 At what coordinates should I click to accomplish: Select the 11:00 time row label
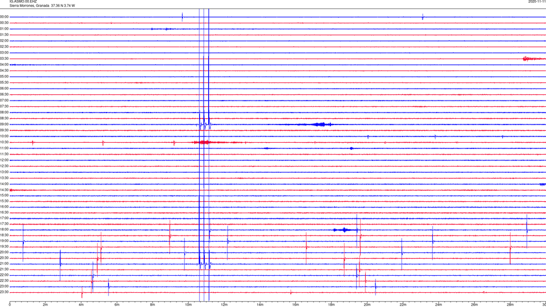pyautogui.click(x=5, y=148)
